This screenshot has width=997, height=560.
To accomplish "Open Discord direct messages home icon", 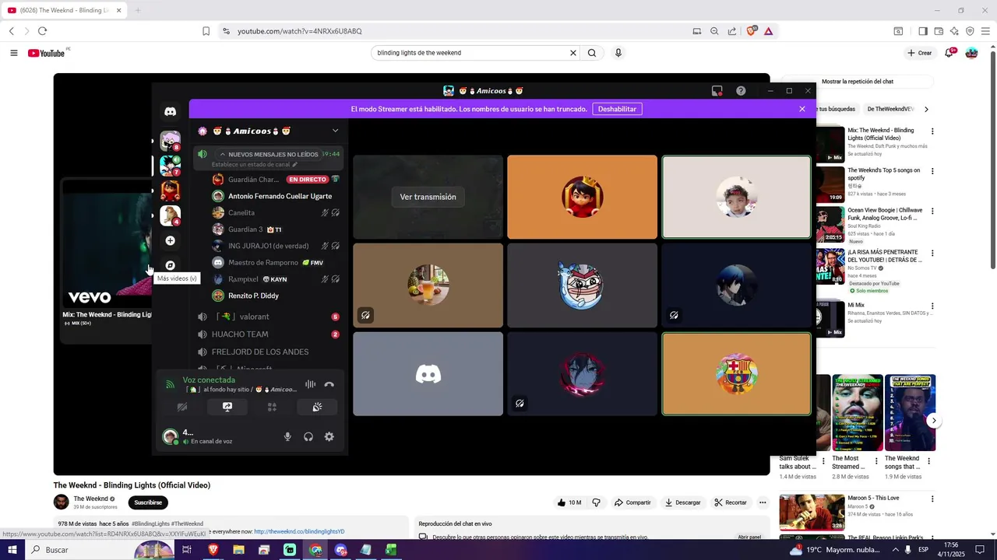I will [170, 111].
